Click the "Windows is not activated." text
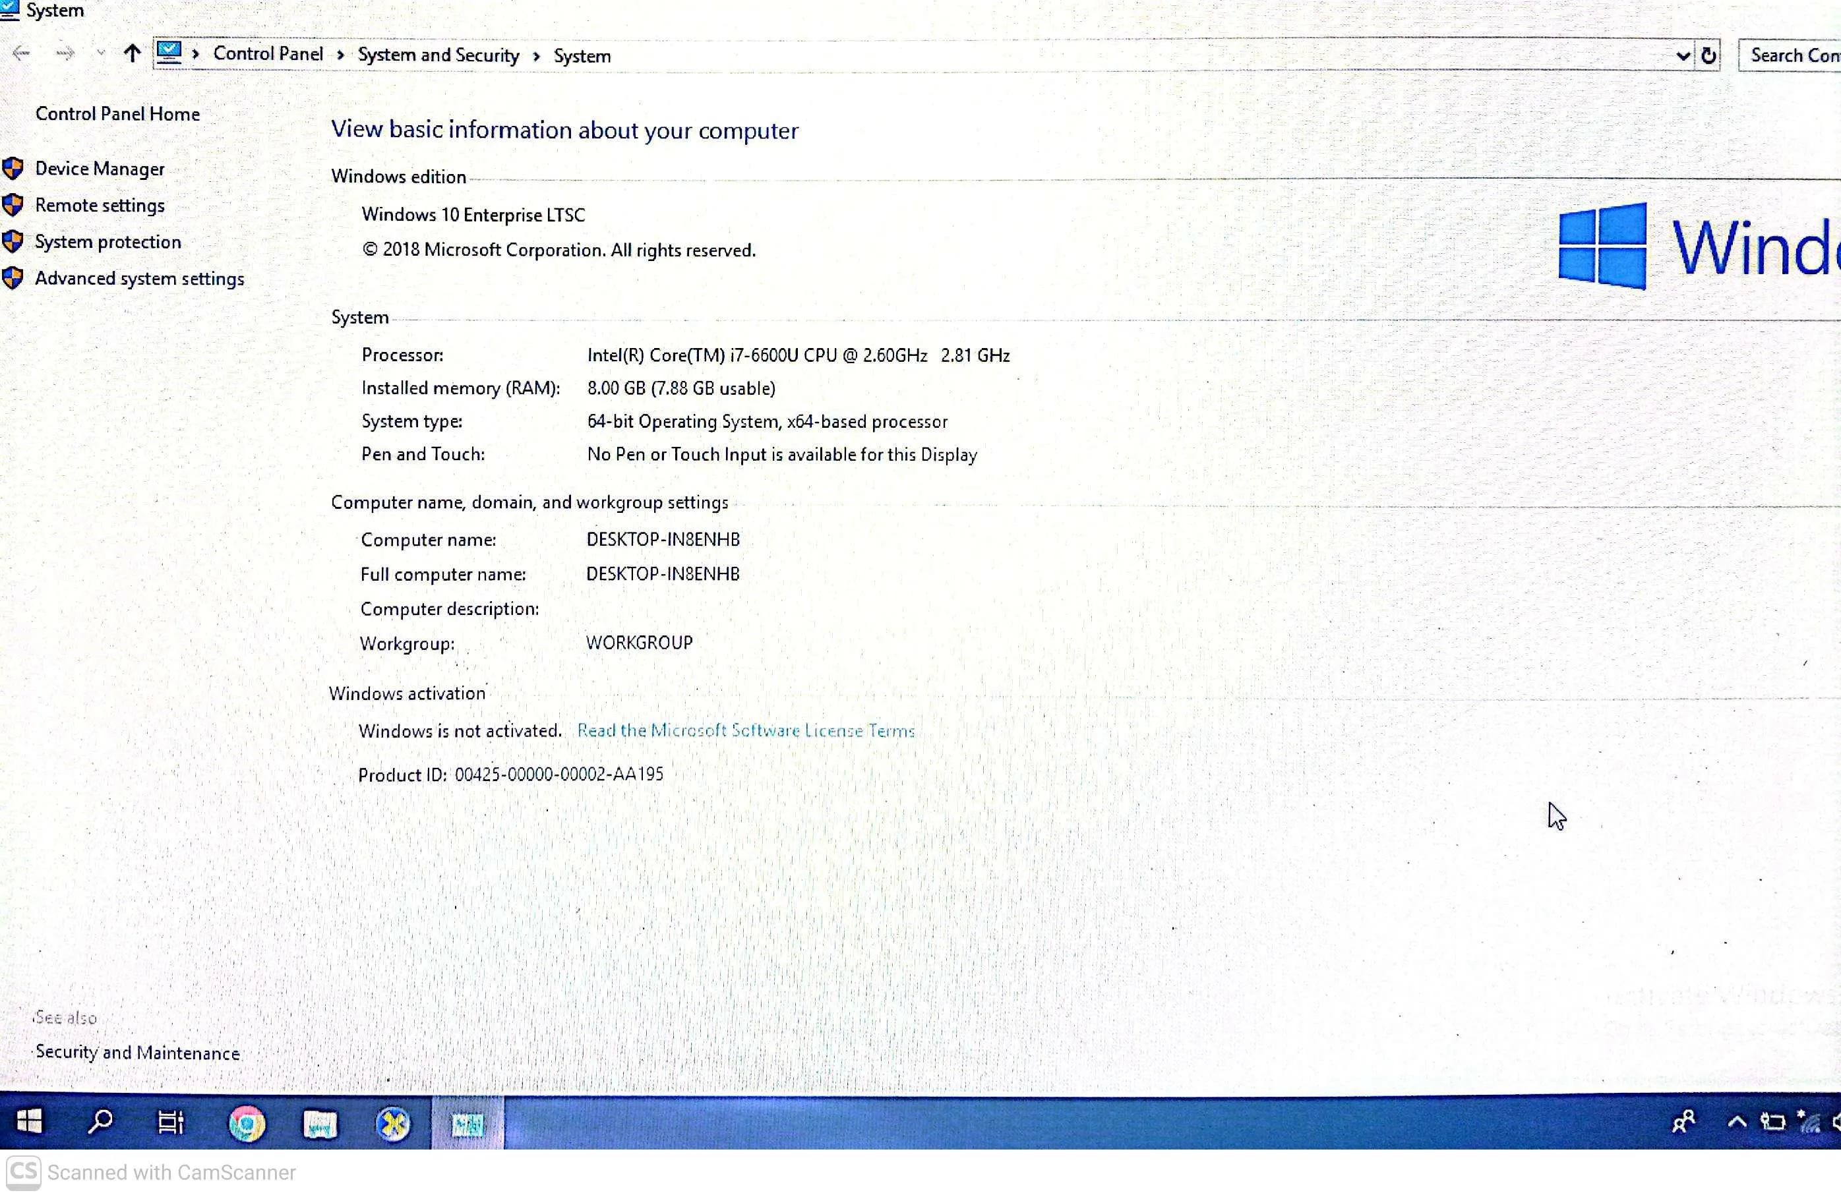Viewport: 1841px width, 1197px height. 460,732
